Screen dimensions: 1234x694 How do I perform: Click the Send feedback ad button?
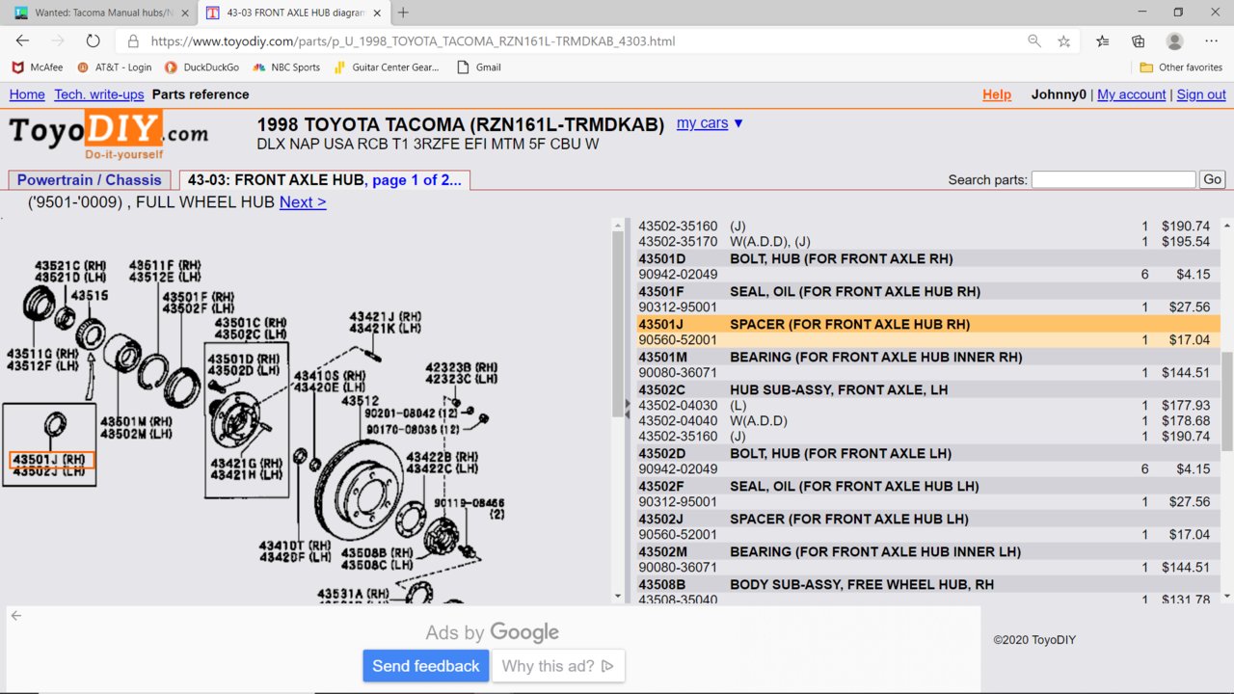425,666
